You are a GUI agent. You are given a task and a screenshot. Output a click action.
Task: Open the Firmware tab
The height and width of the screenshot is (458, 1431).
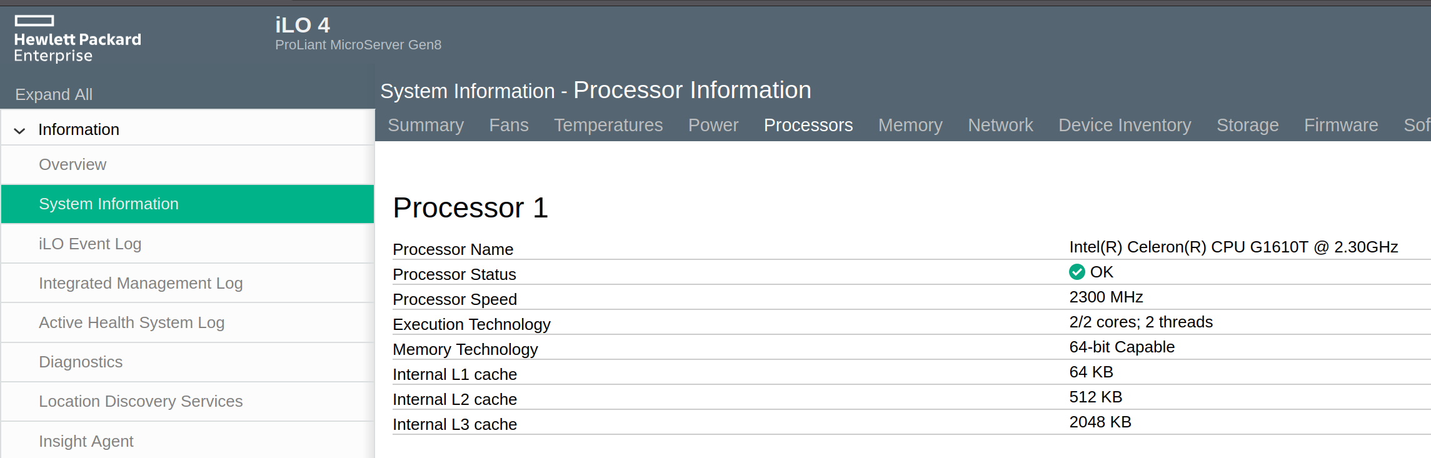click(x=1341, y=125)
